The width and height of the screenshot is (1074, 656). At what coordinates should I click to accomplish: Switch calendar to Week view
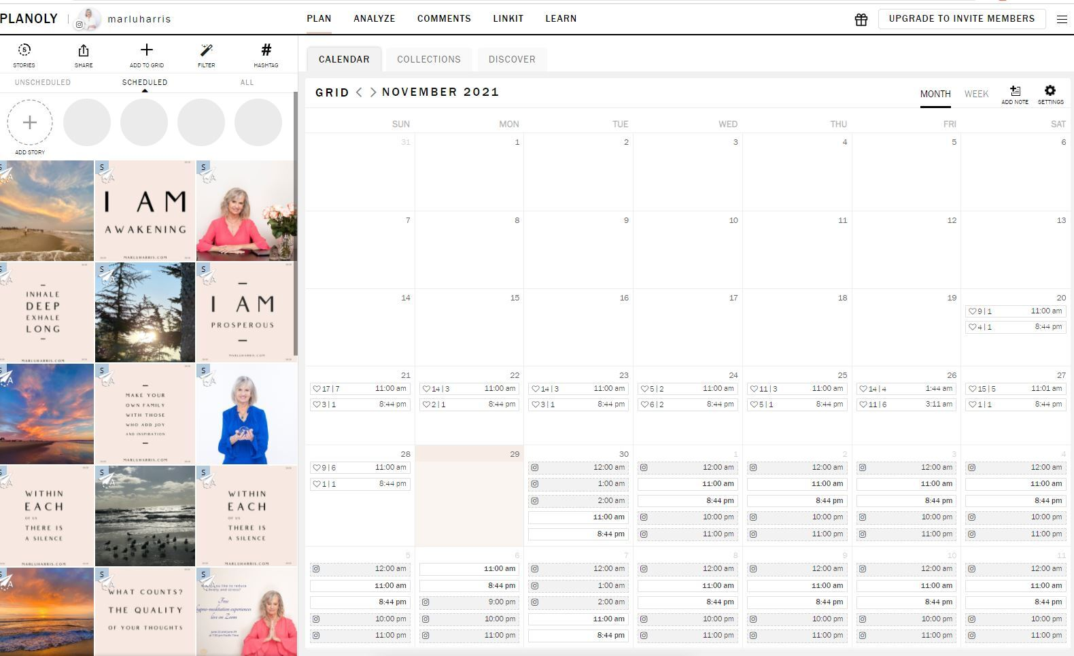(976, 94)
